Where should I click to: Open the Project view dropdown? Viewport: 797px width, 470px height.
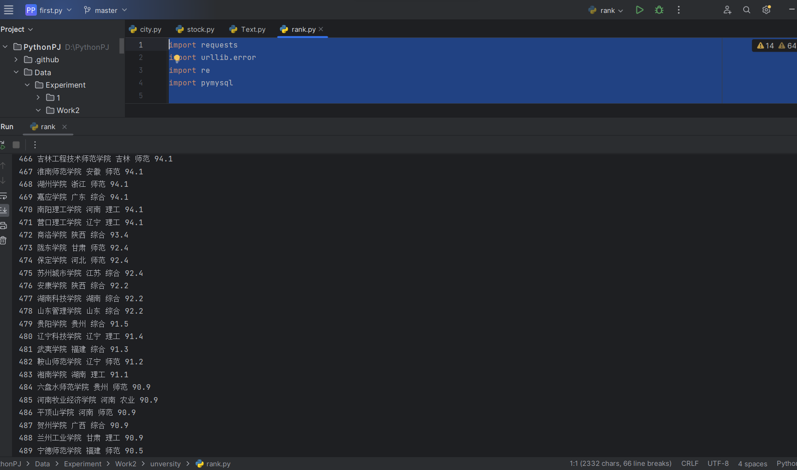pyautogui.click(x=17, y=29)
